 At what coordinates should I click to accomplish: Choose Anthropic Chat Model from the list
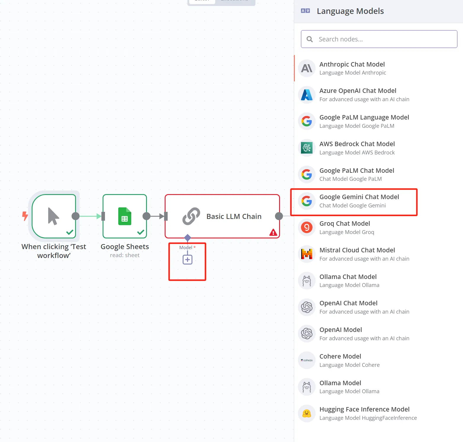pyautogui.click(x=378, y=68)
